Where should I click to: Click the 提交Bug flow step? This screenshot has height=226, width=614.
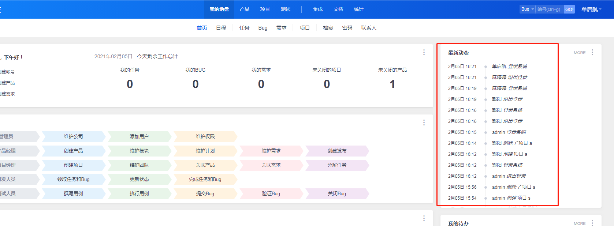(x=205, y=193)
